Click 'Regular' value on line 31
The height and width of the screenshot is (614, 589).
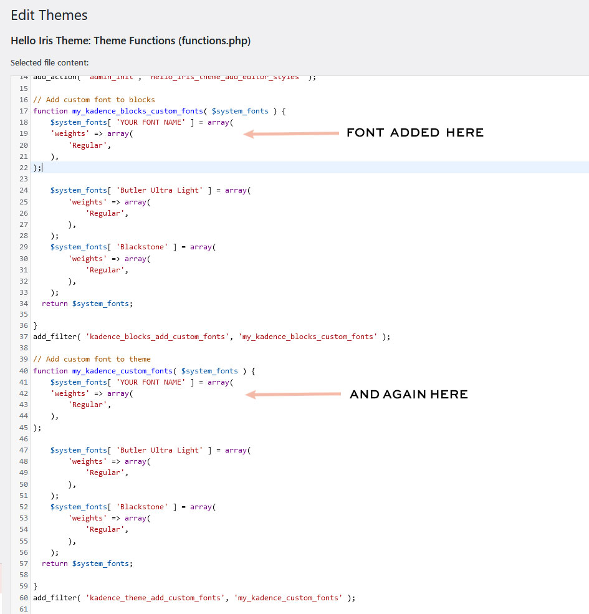(x=105, y=270)
